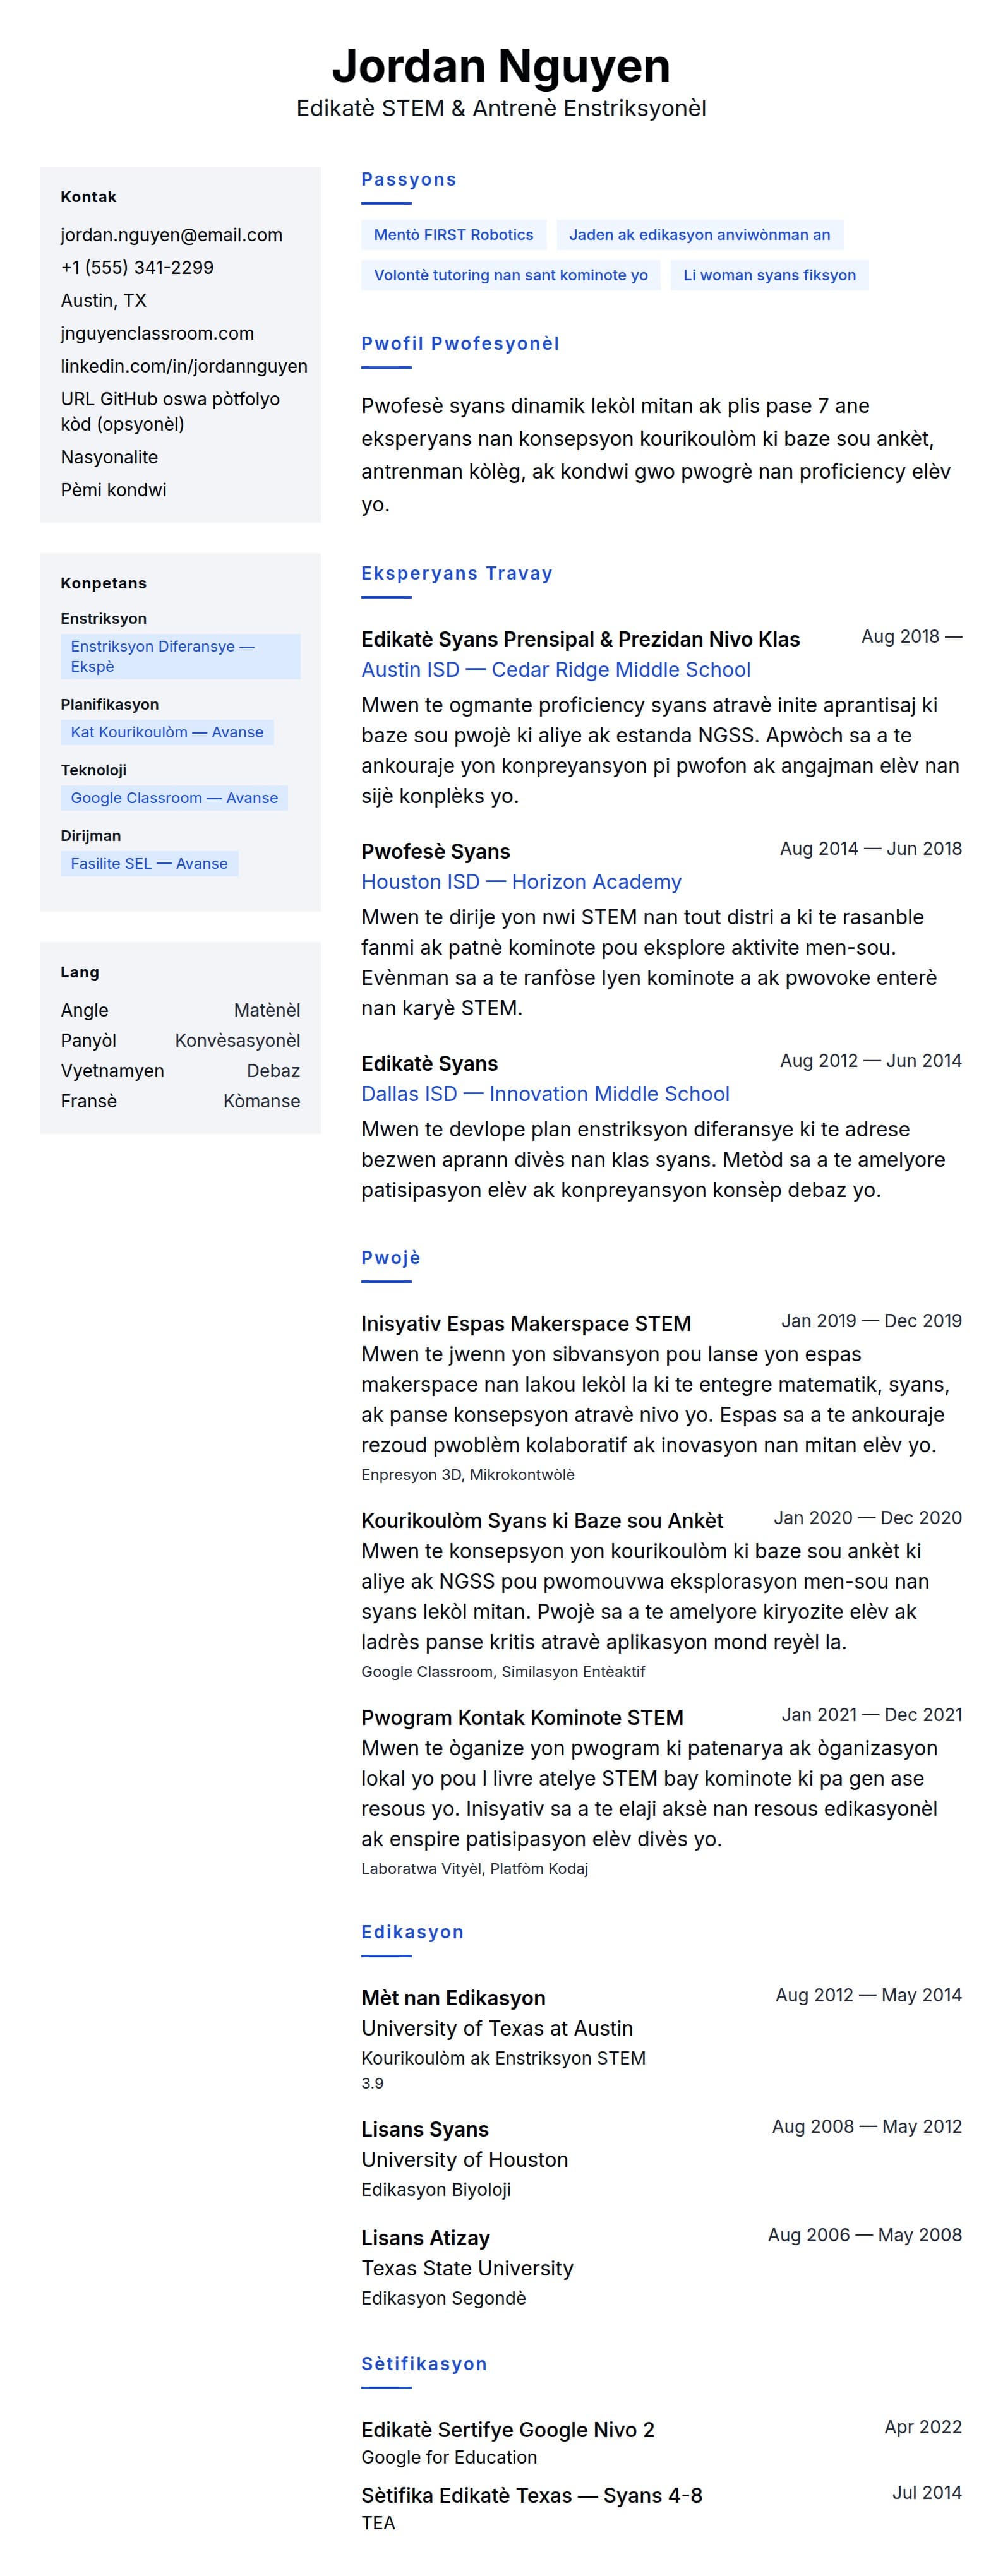
Task: Click the Eksperyans Travay section heading
Action: click(x=456, y=574)
